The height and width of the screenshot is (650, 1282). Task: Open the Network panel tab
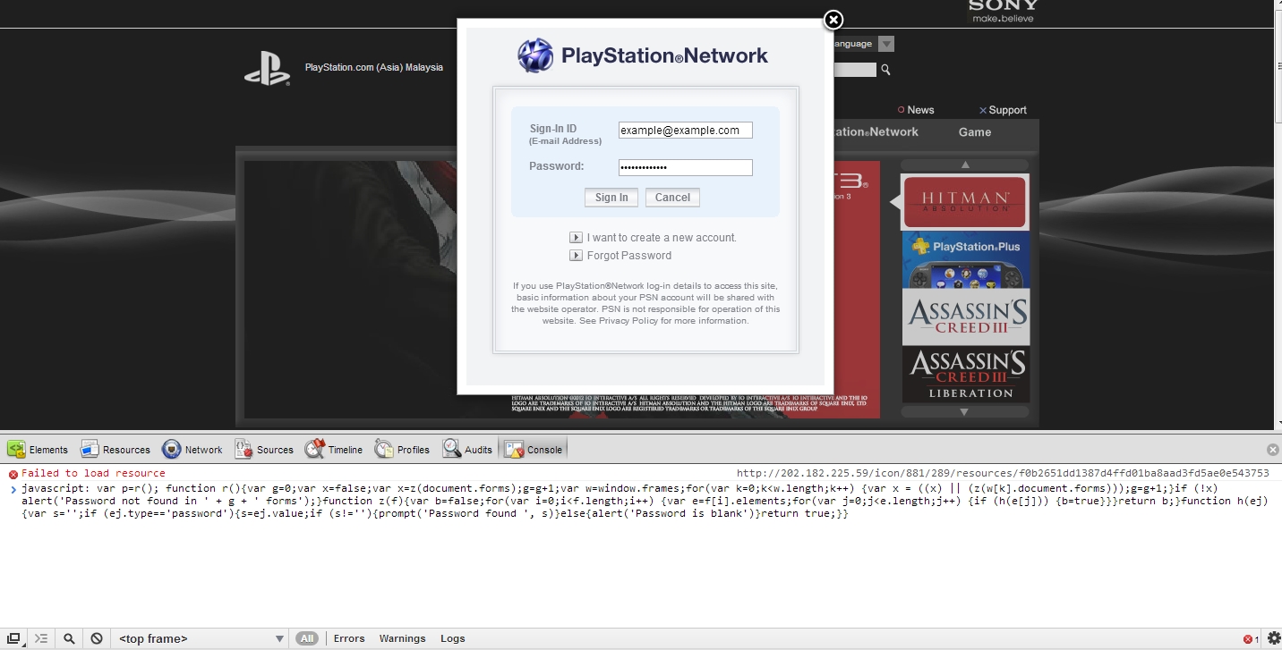click(192, 449)
